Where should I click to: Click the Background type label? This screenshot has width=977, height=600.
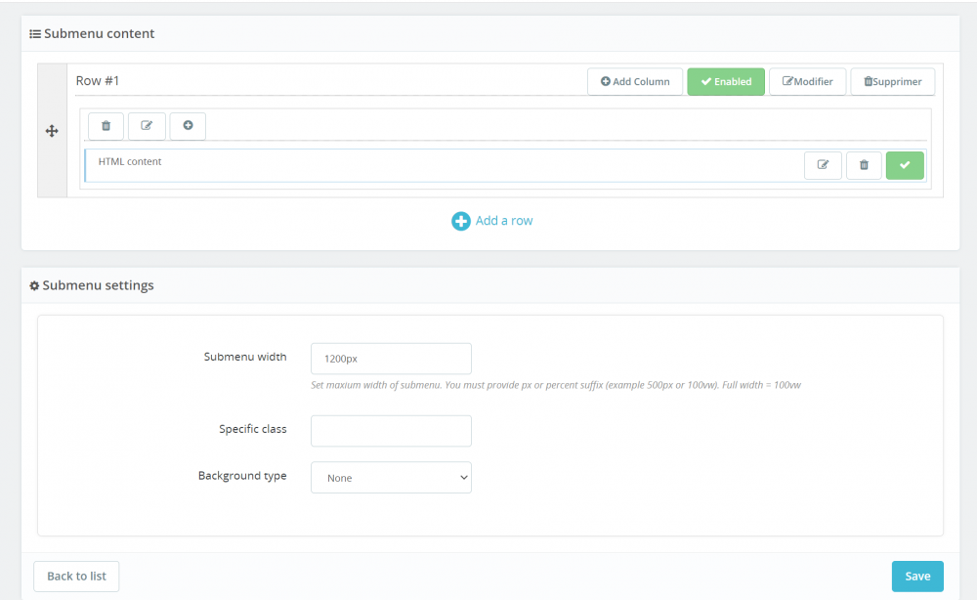click(242, 475)
